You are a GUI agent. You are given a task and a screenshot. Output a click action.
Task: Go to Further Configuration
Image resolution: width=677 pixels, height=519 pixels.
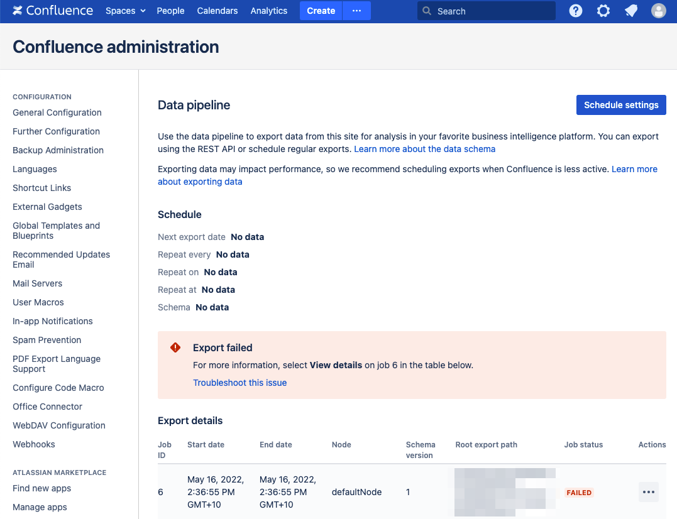pyautogui.click(x=56, y=131)
